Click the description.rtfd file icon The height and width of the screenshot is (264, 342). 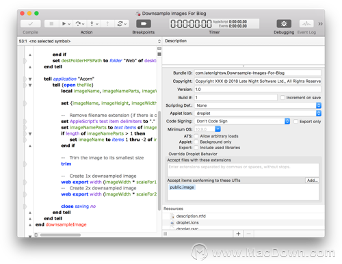(x=172, y=216)
